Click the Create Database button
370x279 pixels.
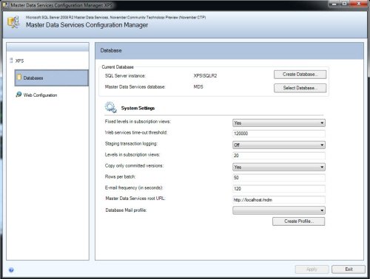[300, 75]
